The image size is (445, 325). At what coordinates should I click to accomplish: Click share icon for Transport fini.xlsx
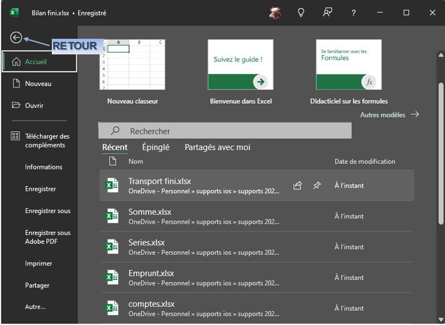(298, 186)
